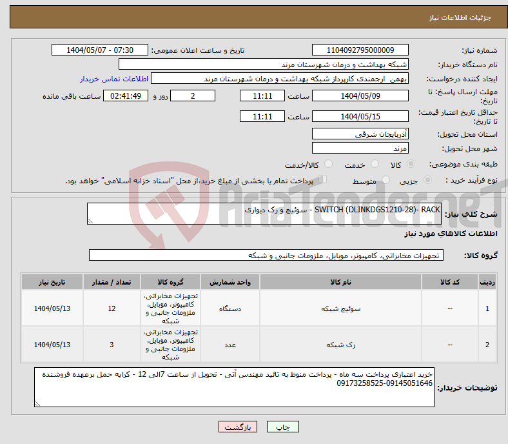Click quantity 12 in switch row

coord(112,308)
